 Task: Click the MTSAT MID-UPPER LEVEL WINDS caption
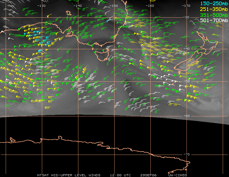click(x=69, y=175)
